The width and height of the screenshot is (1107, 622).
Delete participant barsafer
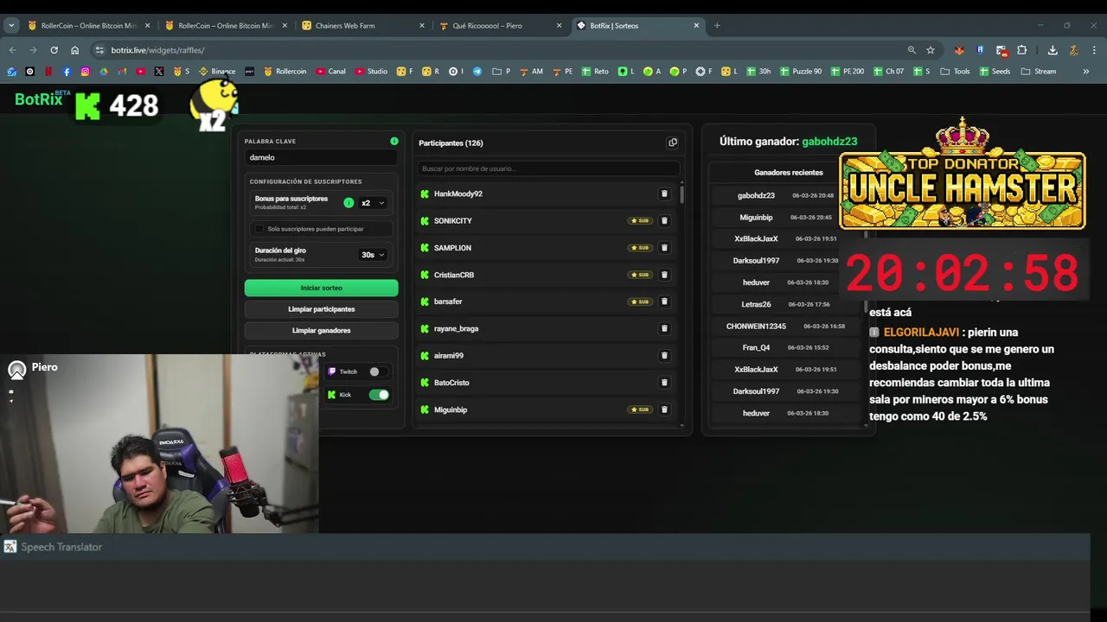pyautogui.click(x=664, y=301)
